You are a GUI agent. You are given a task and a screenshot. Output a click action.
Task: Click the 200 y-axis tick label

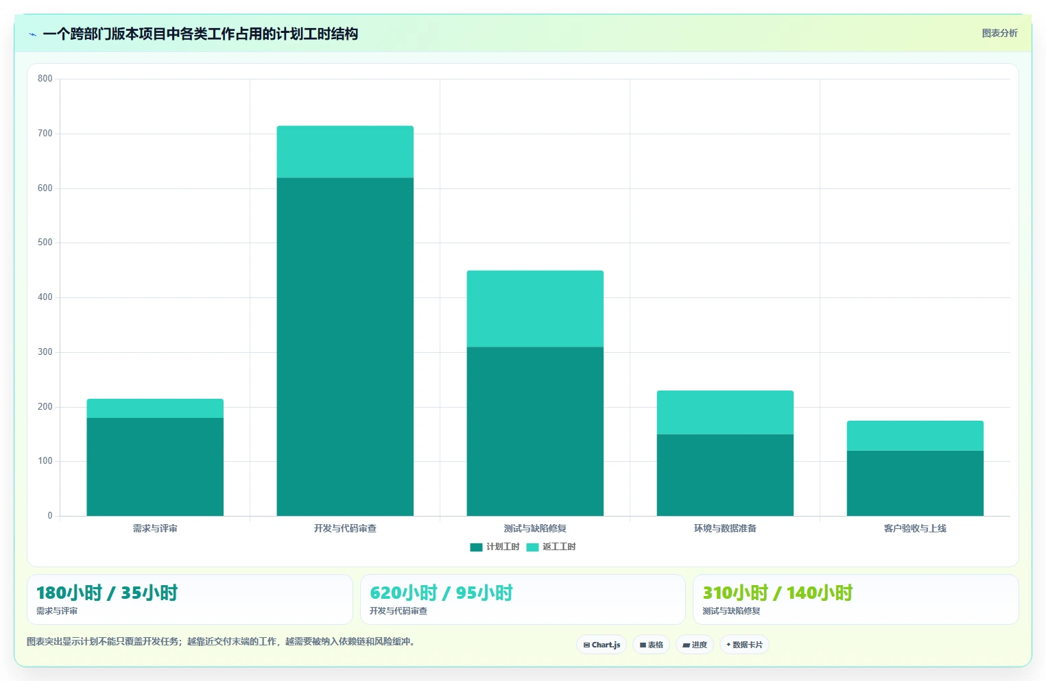(45, 407)
